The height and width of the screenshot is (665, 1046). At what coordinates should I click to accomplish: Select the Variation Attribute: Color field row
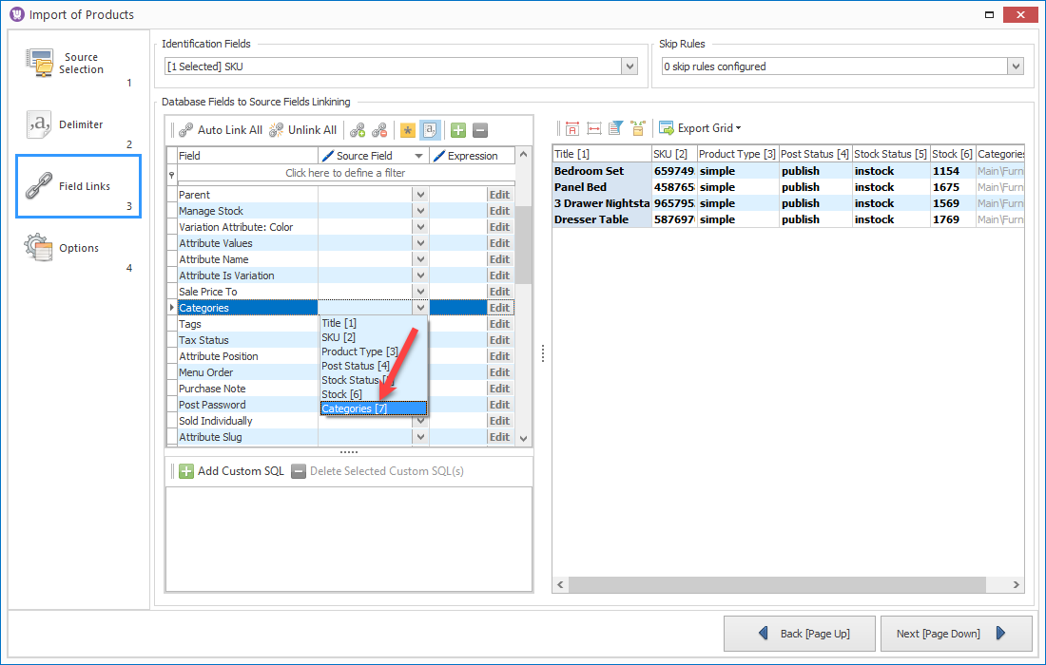(x=247, y=227)
